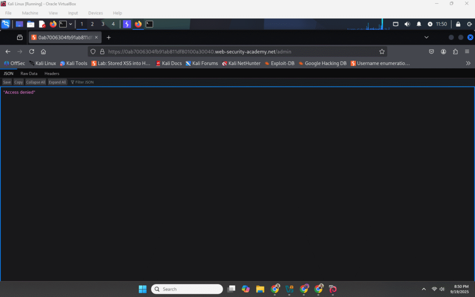The height and width of the screenshot is (297, 475).
Task: Click the Save to Pocket icon
Action: click(431, 52)
